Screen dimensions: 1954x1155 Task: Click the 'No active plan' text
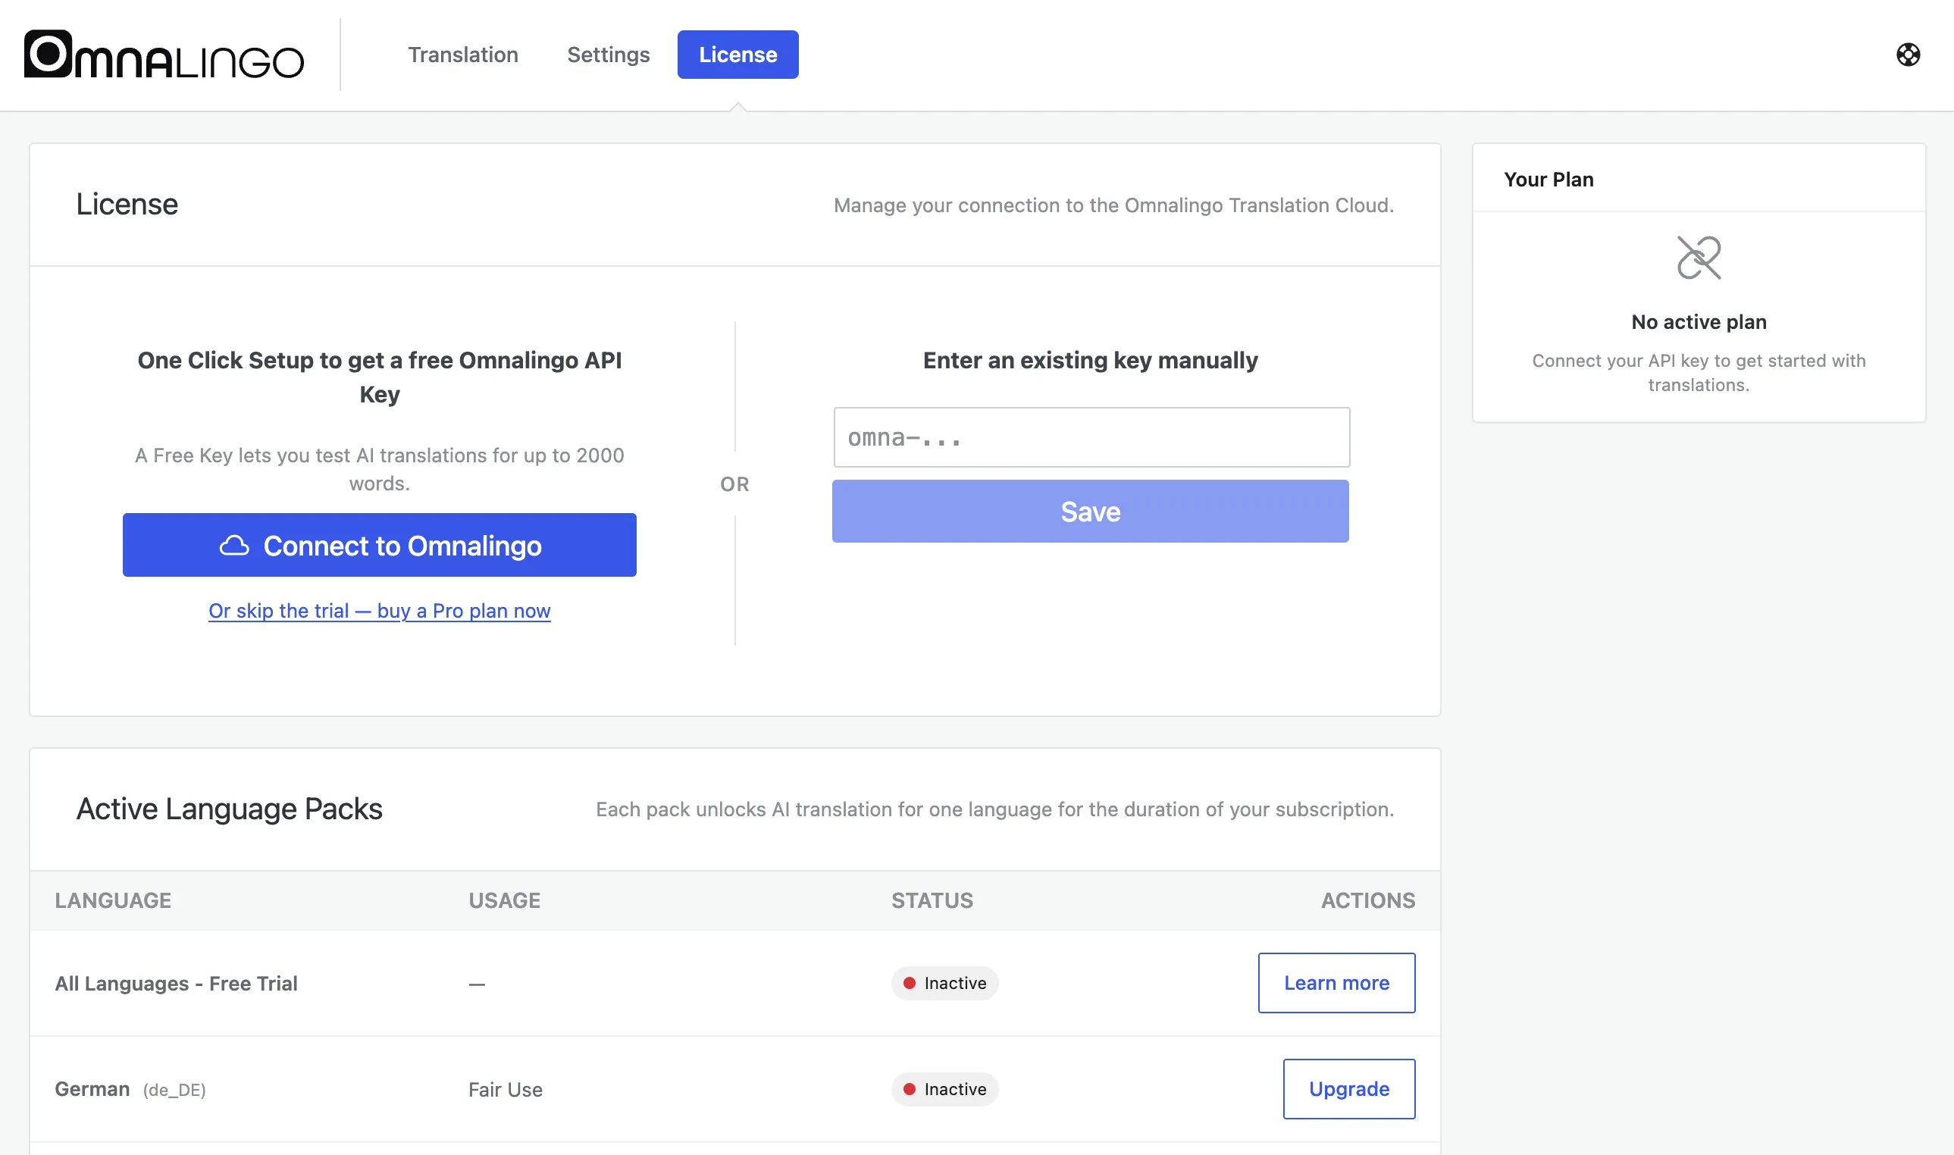[1698, 321]
